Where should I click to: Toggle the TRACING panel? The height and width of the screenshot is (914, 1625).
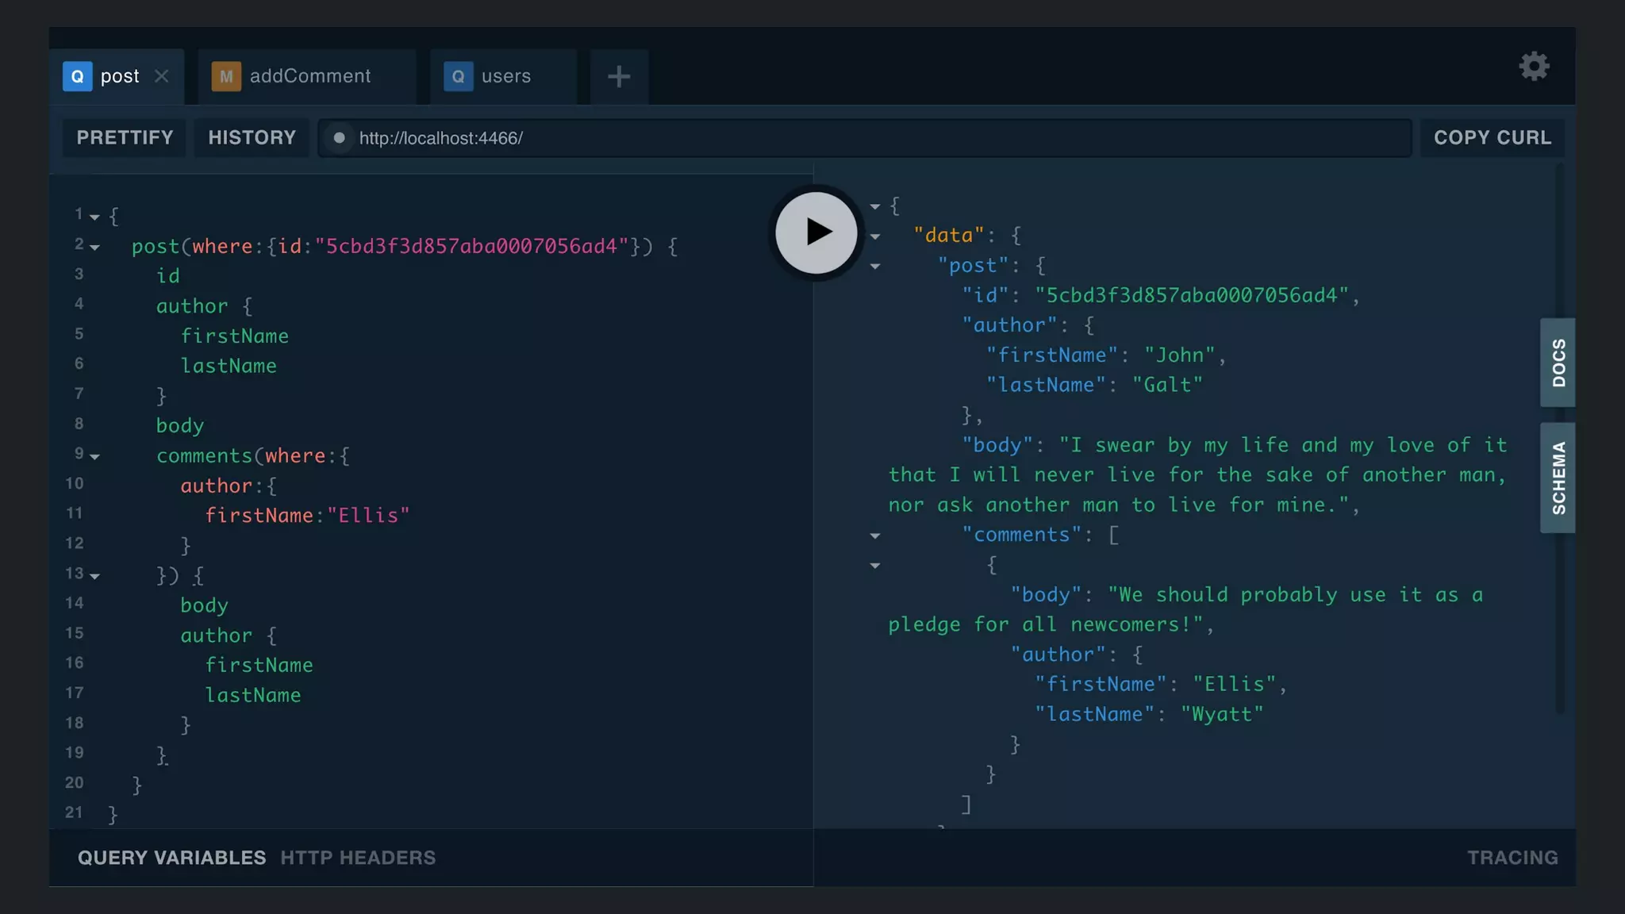click(1512, 858)
